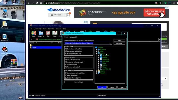Open the WinRAR Tools menu
Image resolution: width=178 pixels, height=100 pixels.
[x=45, y=29]
